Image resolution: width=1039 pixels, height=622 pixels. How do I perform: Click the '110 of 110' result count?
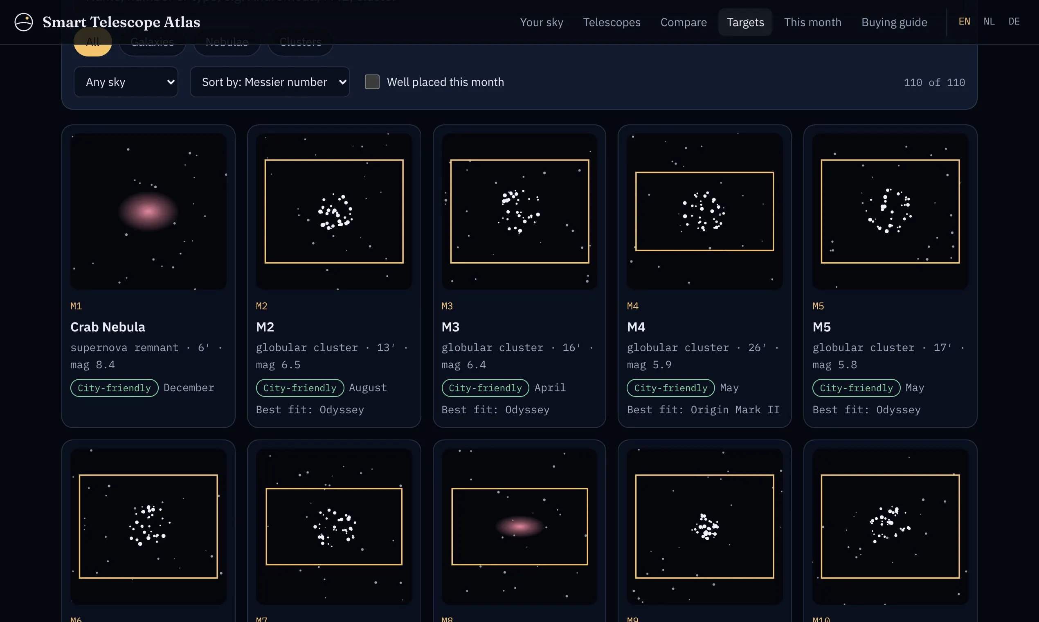tap(934, 83)
